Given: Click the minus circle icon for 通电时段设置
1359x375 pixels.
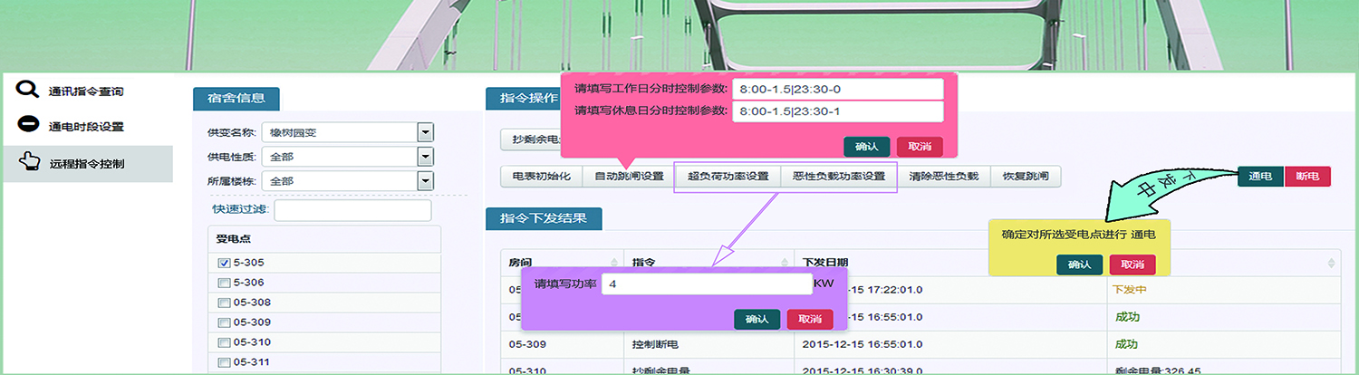Looking at the screenshot, I should pos(28,125).
